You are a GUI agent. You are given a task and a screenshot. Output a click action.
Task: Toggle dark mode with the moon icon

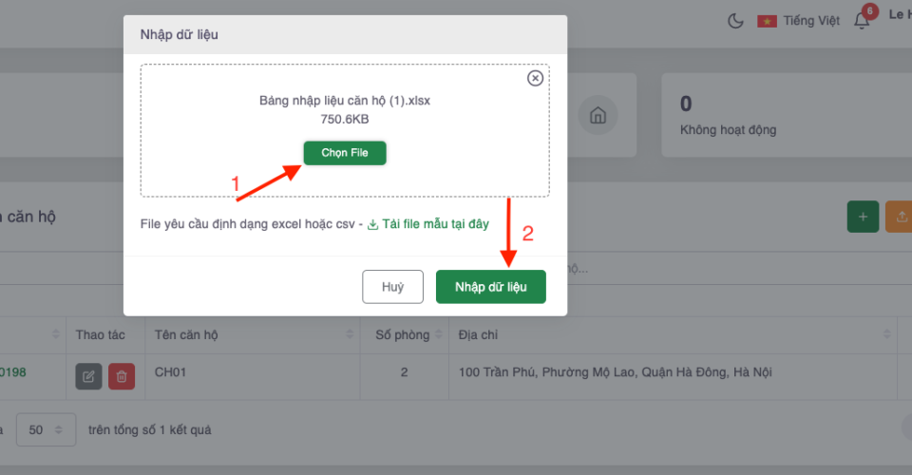(734, 21)
